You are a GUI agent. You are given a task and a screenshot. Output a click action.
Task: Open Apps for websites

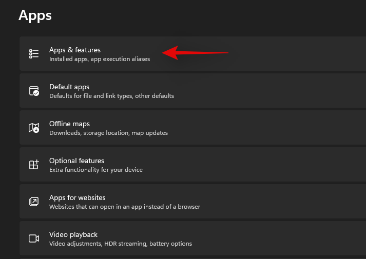tap(77, 197)
